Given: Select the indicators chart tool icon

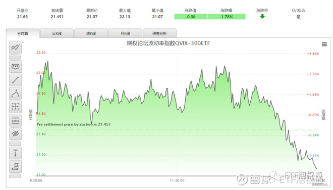Looking at the screenshot, I should click(x=15, y=47).
